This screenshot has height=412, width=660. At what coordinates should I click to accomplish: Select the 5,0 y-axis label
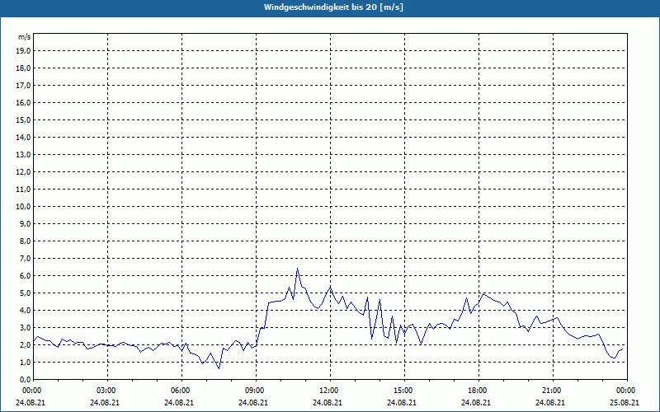coord(26,293)
